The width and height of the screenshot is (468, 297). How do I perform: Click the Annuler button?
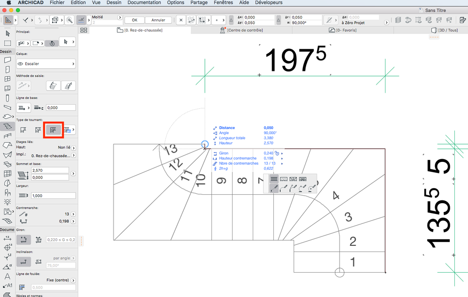click(158, 20)
